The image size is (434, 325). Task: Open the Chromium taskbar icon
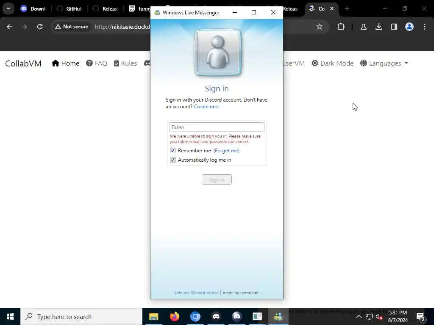(x=195, y=317)
